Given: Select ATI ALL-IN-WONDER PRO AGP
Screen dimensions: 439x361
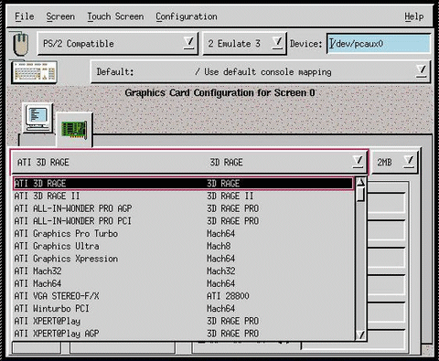Looking at the screenshot, I should pos(184,208).
